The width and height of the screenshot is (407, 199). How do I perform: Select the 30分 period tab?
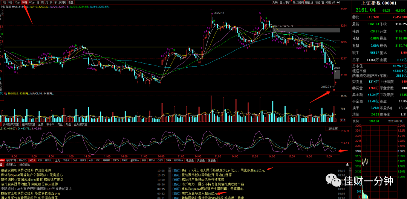click(x=24, y=2)
